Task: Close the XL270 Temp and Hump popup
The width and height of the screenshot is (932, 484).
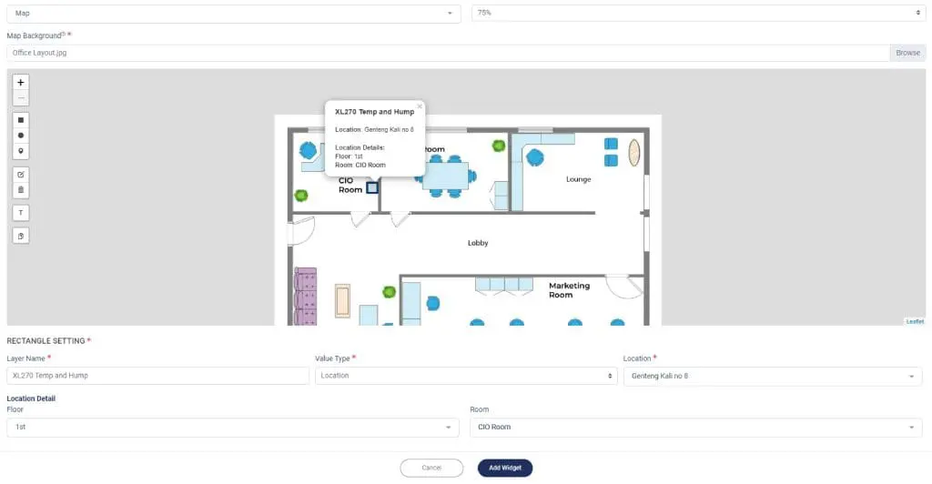Action: point(420,106)
